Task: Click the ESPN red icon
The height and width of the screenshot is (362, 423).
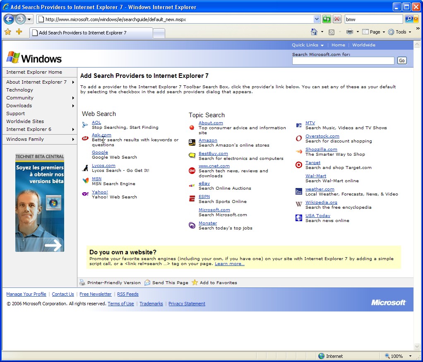Action: click(192, 199)
